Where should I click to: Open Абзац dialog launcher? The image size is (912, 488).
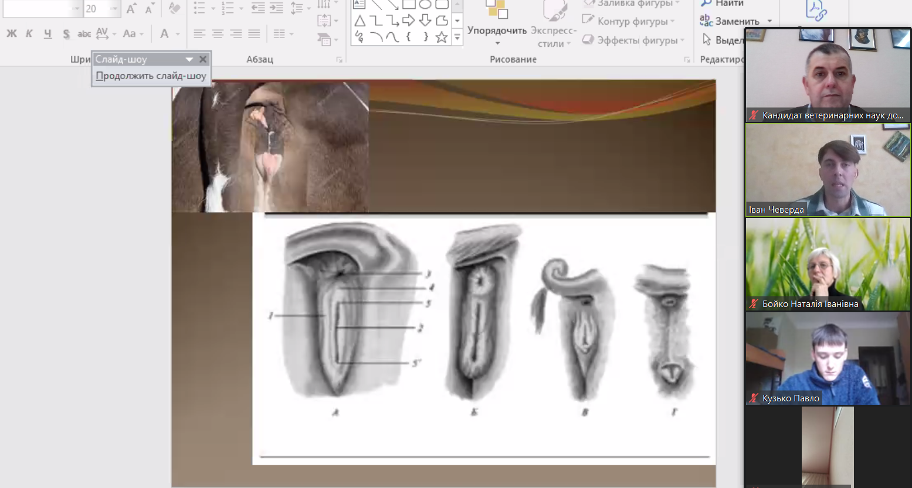point(339,60)
